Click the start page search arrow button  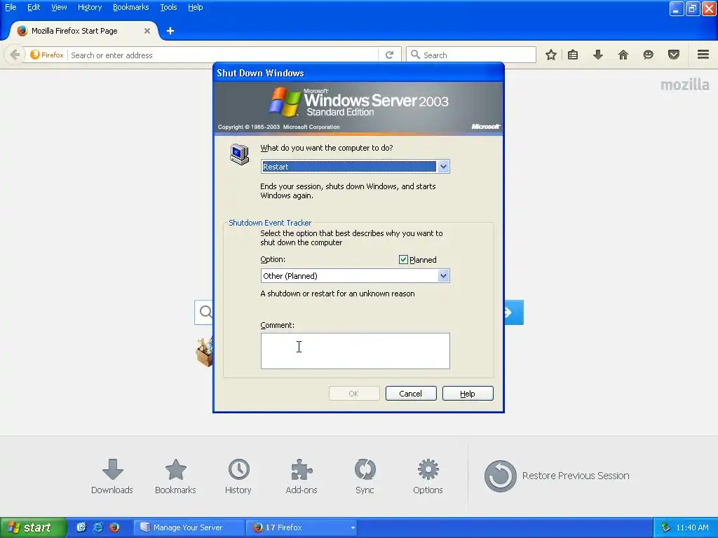click(x=514, y=312)
